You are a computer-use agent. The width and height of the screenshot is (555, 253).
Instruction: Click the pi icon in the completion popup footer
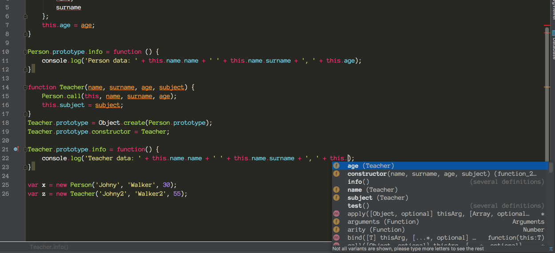[551, 249]
